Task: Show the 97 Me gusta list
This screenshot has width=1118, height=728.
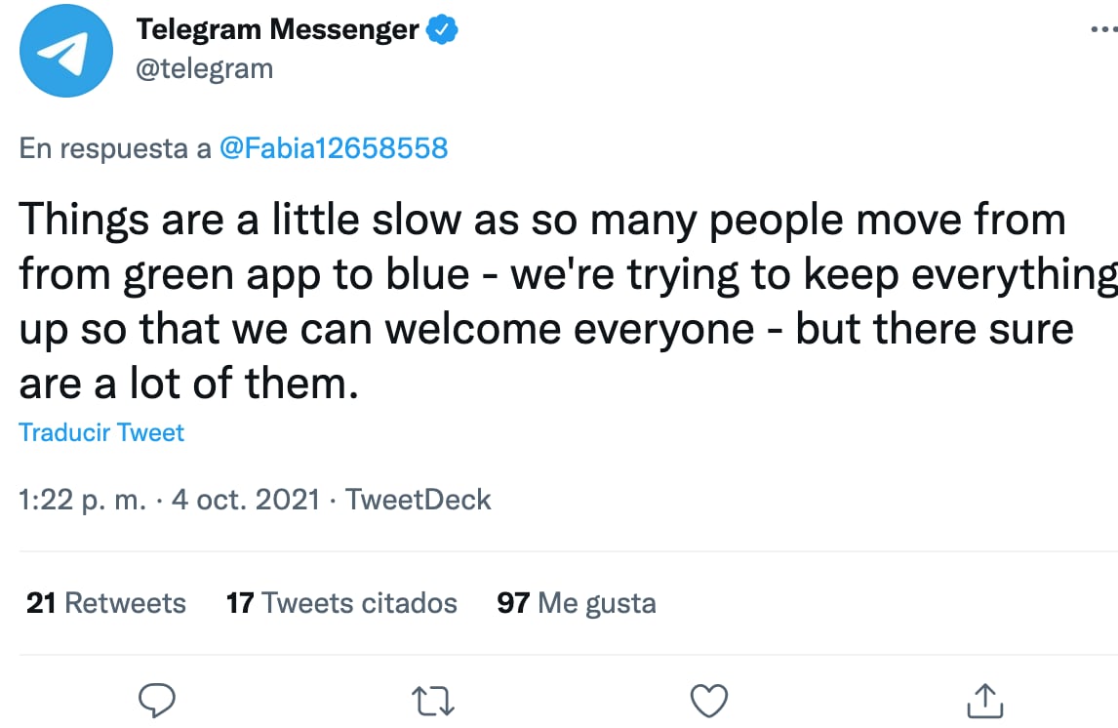Action: (577, 603)
